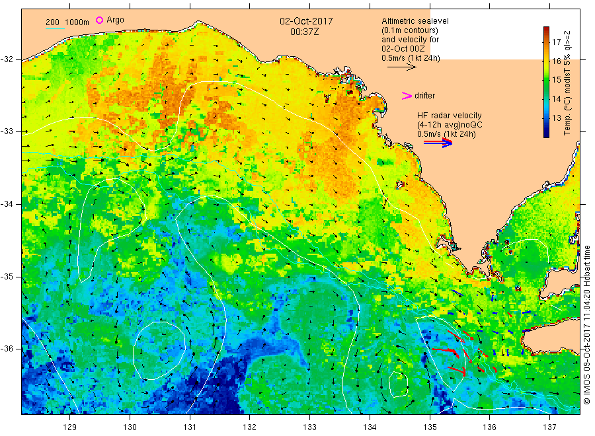Screen dimensions: 595x436
Task: Click the colorbar 13 tick label
Action: point(556,118)
